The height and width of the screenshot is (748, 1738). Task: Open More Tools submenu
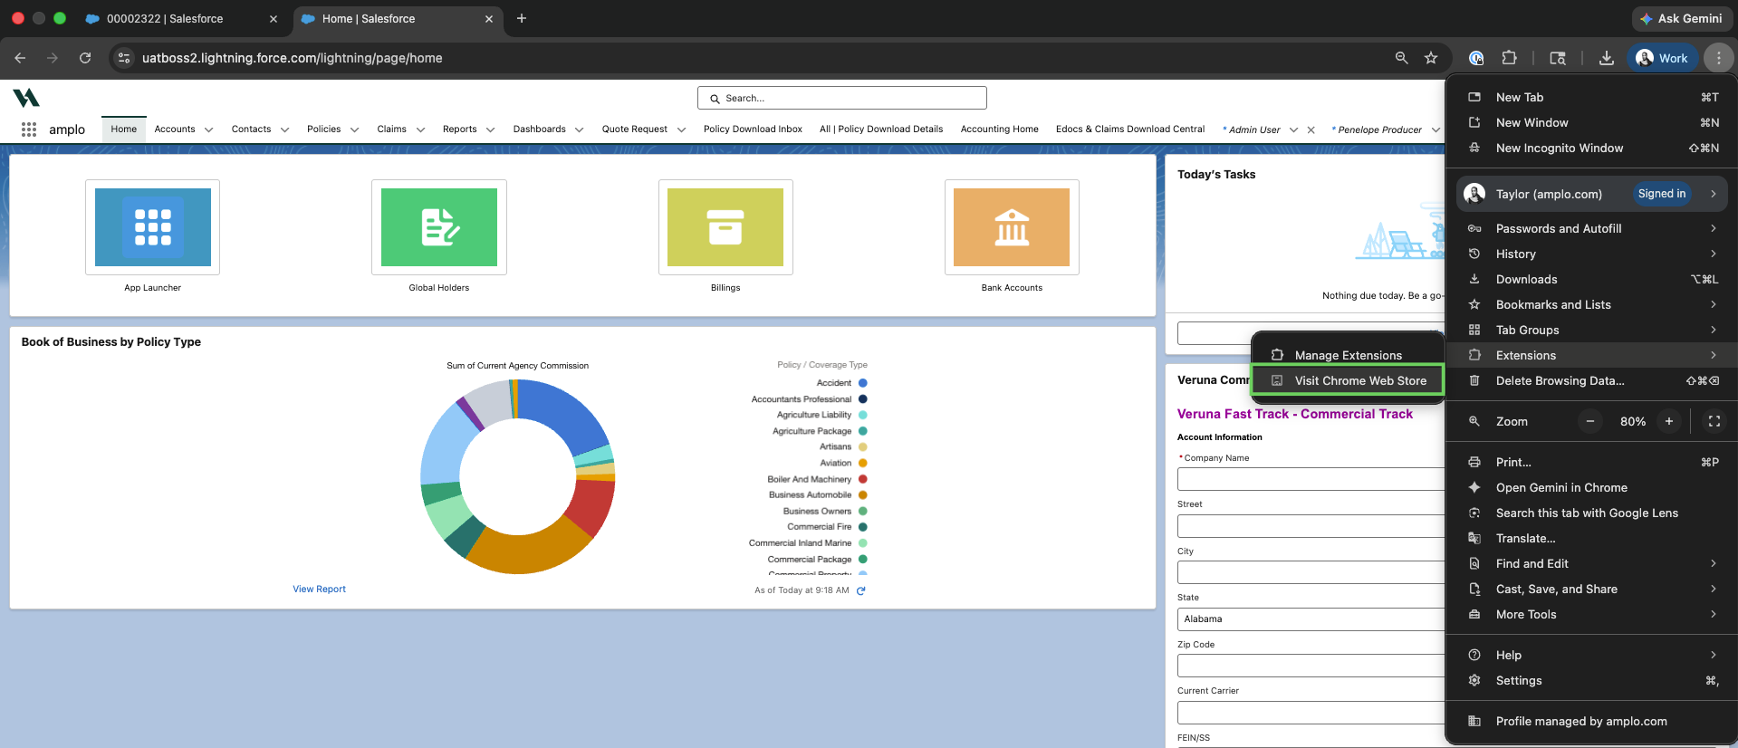click(1591, 614)
